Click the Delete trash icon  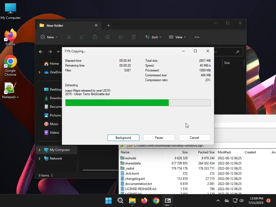(x=134, y=37)
